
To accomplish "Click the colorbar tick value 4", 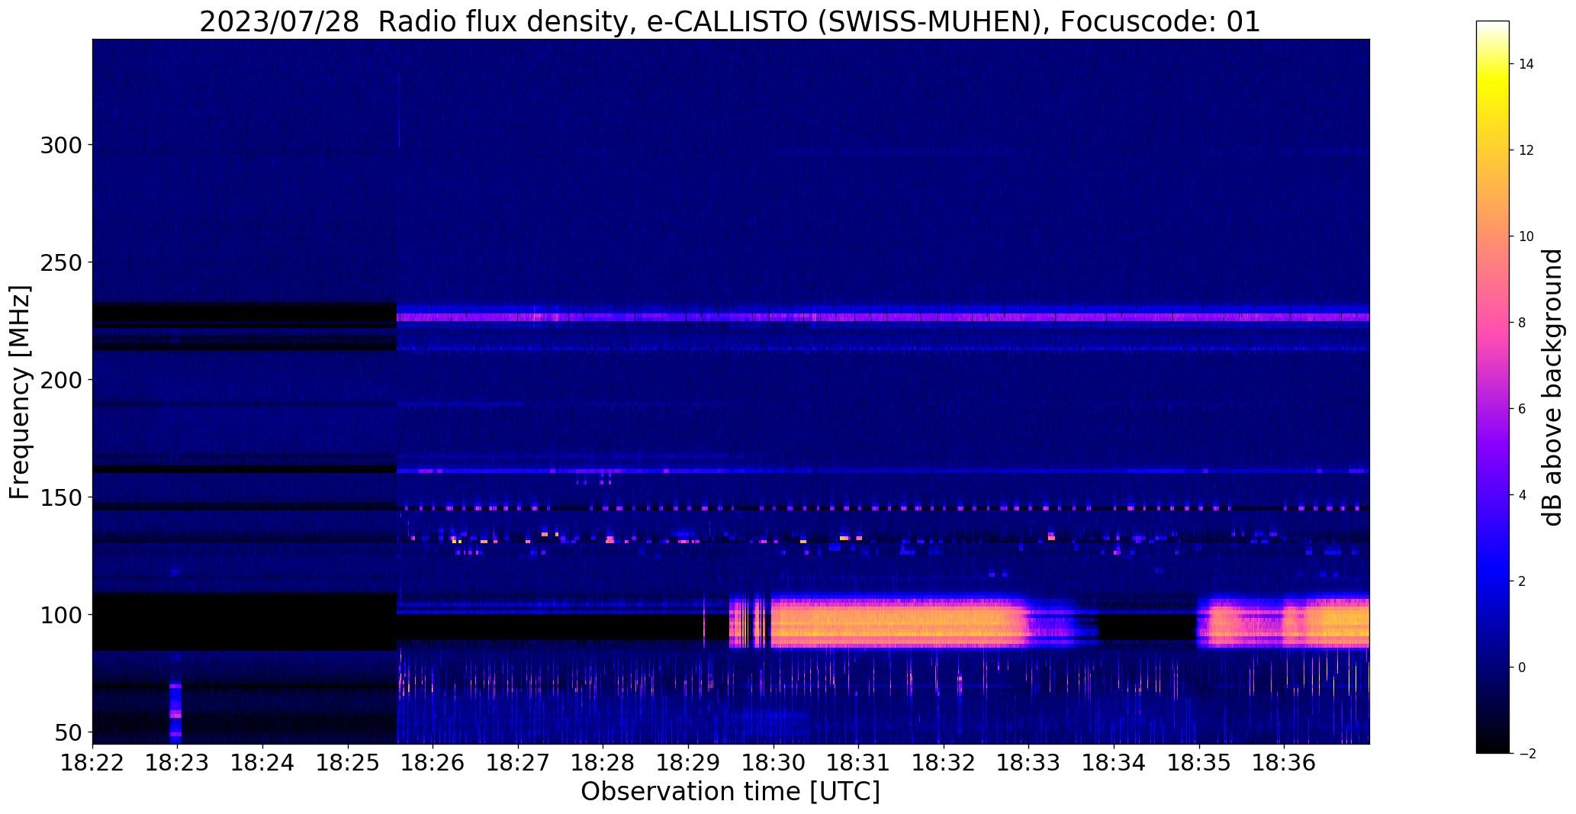I will pyautogui.click(x=1523, y=495).
